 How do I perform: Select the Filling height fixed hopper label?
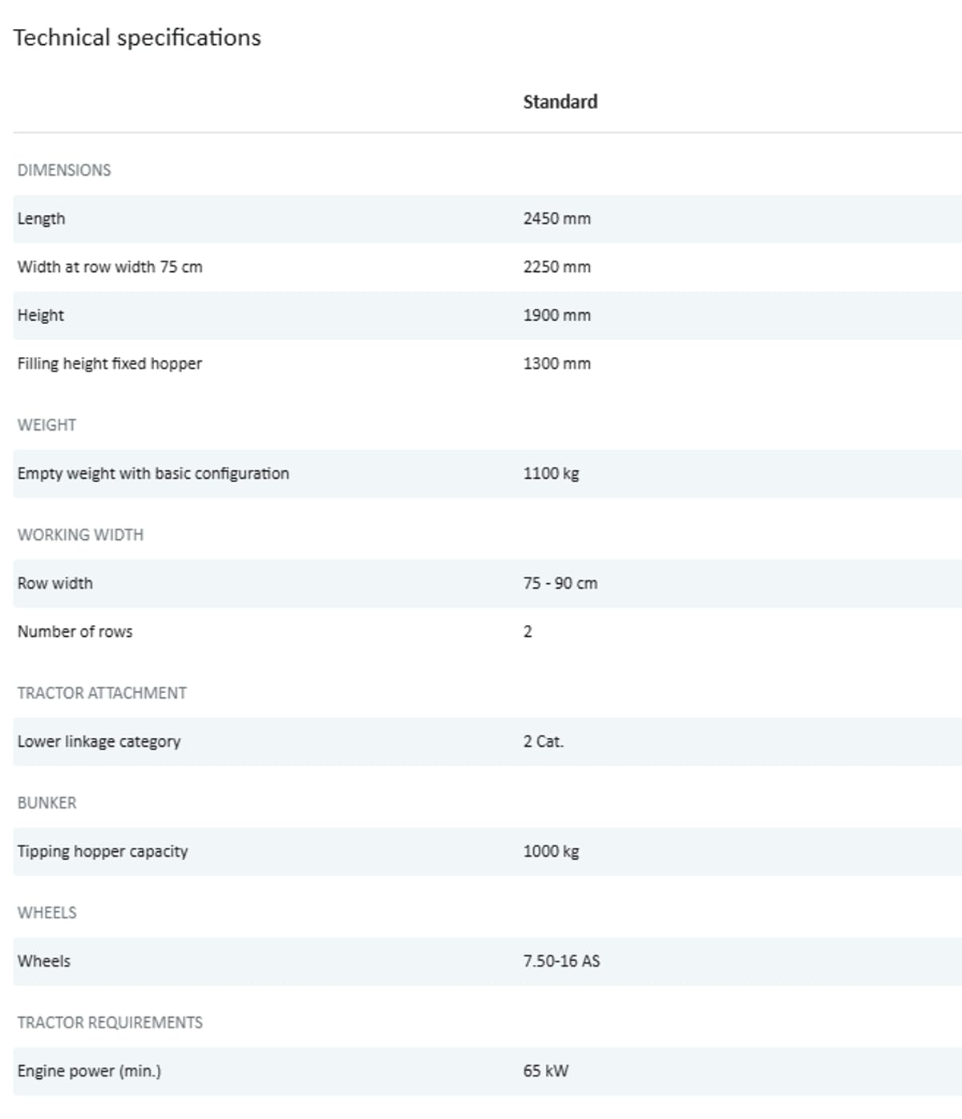(110, 363)
